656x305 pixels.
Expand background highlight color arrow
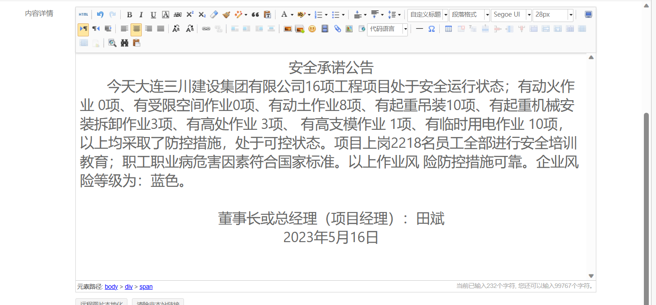309,15
